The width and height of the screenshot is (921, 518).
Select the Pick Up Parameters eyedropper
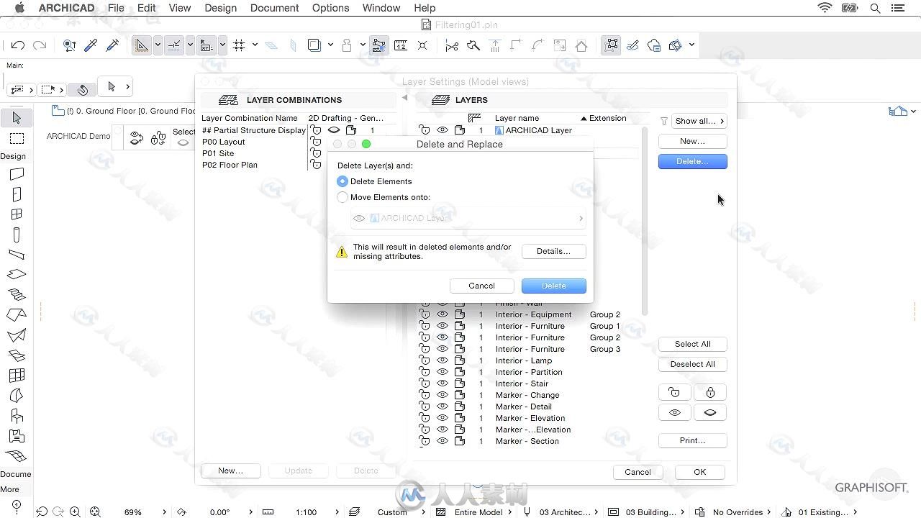pyautogui.click(x=91, y=45)
